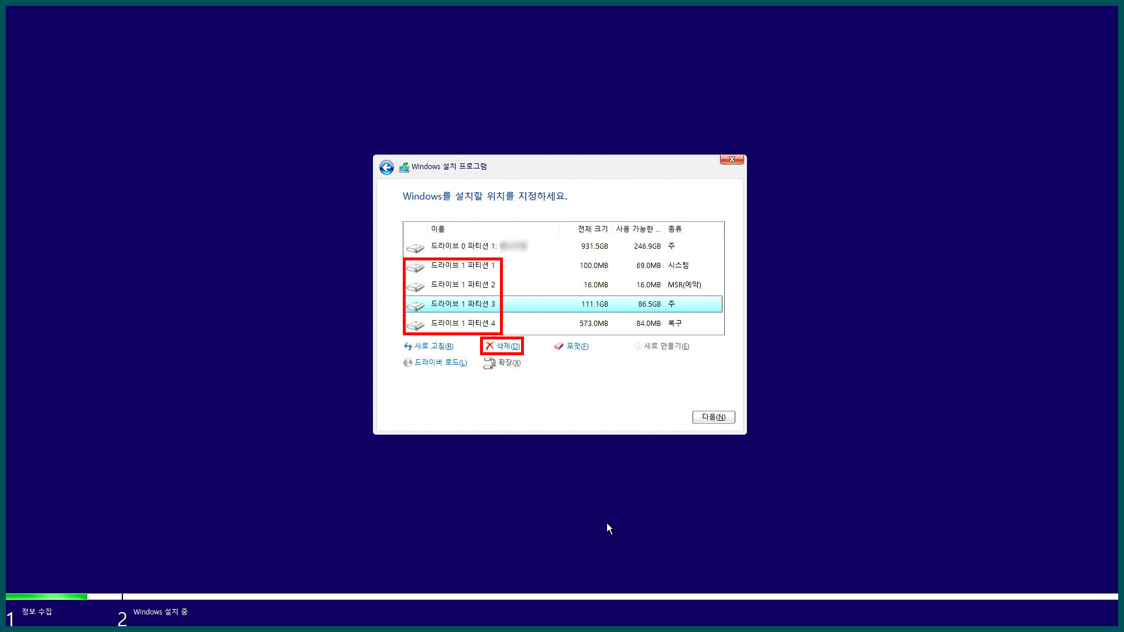
Task: Select row 드라이브 1 파티션 1
Action: 563,266
